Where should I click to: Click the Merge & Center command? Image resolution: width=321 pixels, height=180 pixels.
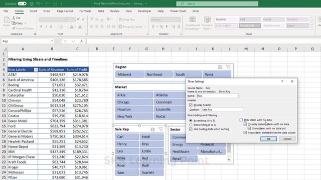[x=130, y=26]
